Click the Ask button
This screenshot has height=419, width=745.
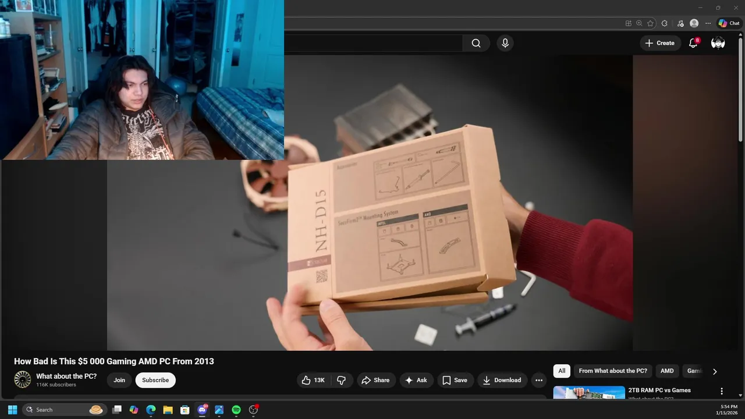pyautogui.click(x=416, y=380)
